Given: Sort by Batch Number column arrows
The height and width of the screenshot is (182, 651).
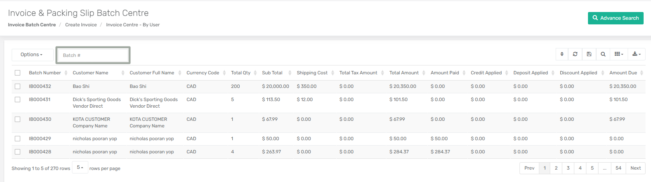Looking at the screenshot, I should 66,73.
